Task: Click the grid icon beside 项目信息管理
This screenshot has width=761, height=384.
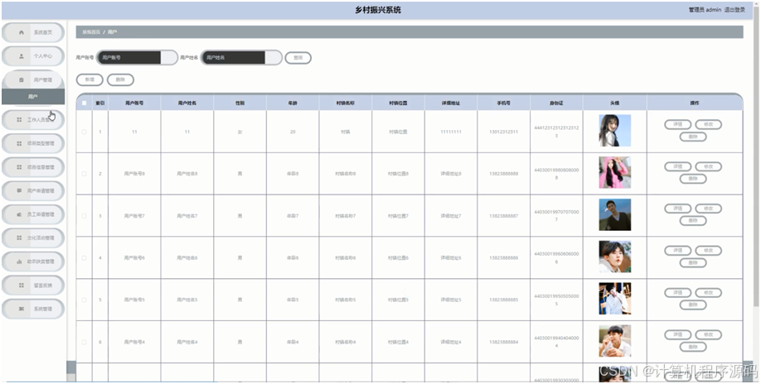Action: point(19,167)
